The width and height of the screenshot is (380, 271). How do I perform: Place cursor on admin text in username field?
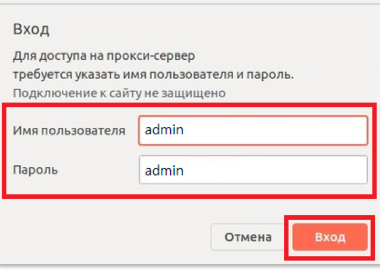[164, 130]
